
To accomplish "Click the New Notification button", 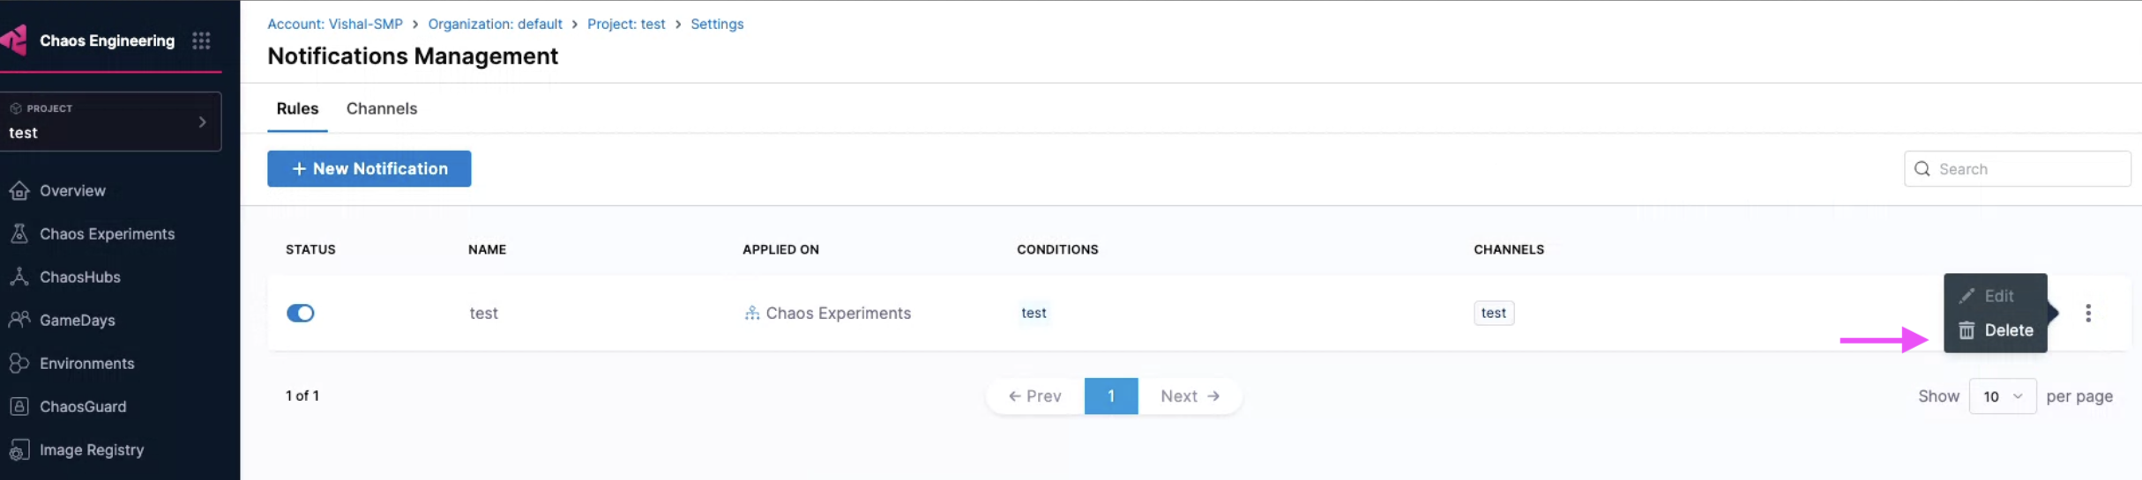I will tap(369, 169).
